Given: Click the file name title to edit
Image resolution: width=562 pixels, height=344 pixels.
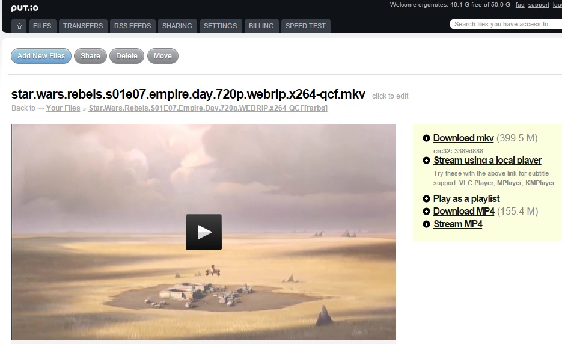Looking at the screenshot, I should pyautogui.click(x=188, y=94).
